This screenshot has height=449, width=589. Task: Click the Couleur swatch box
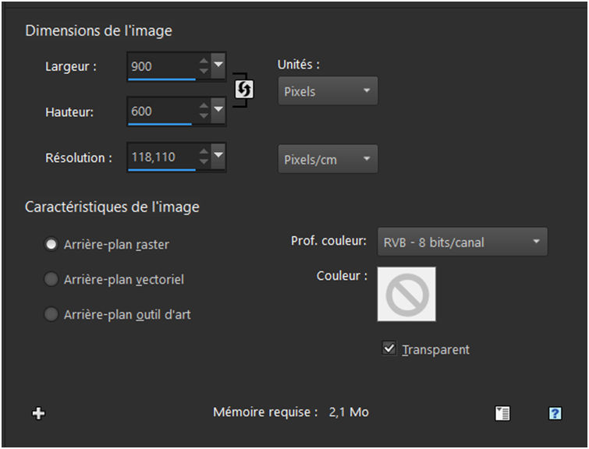[406, 294]
